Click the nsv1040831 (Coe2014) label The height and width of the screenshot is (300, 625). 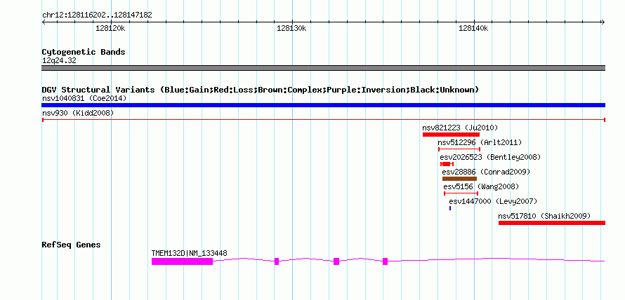click(84, 98)
